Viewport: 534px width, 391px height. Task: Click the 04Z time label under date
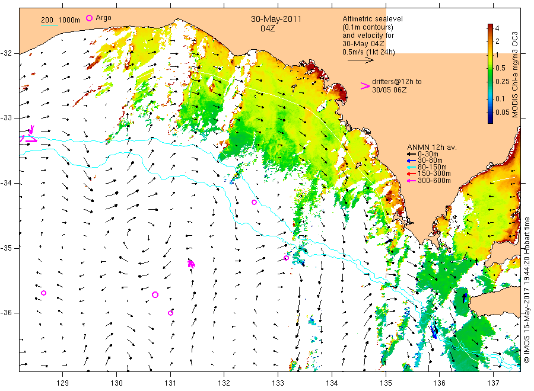pos(268,28)
